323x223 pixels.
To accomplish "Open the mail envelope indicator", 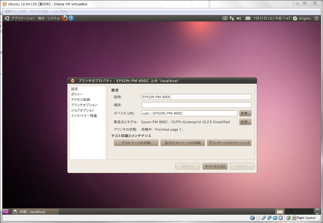I will tap(248, 18).
